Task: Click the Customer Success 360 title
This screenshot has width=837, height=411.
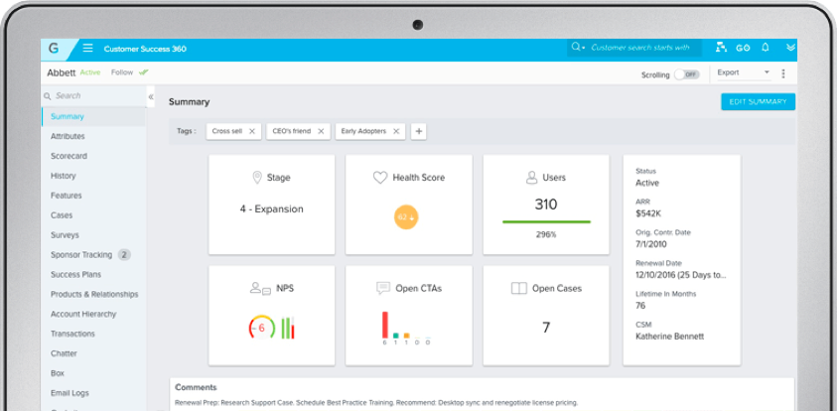Action: tap(145, 49)
